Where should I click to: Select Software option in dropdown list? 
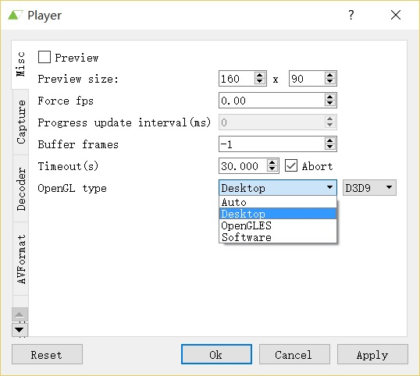(x=278, y=237)
